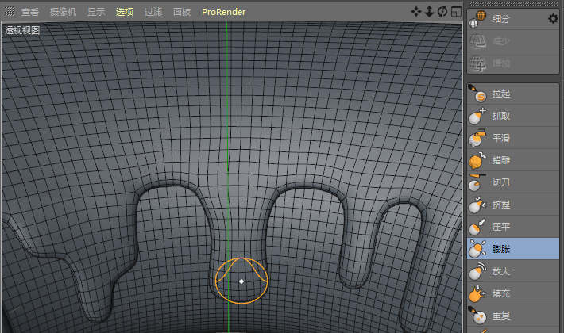Viewport: 564px width, 333px height.
Task: Click the 细分 (Subdivide) button
Action: pyautogui.click(x=500, y=19)
